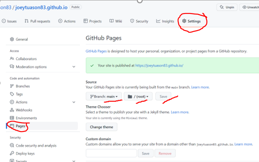Open Code security and analysis settings
This screenshot has width=259, height=162.
[x=36, y=146]
